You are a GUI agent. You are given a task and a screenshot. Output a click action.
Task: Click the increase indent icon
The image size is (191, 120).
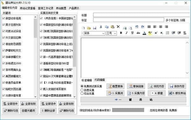coord(179,33)
